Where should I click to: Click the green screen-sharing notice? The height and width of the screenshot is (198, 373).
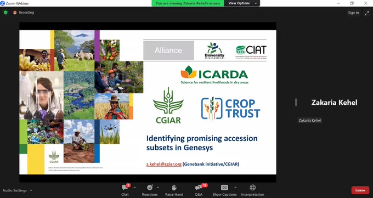point(188,3)
